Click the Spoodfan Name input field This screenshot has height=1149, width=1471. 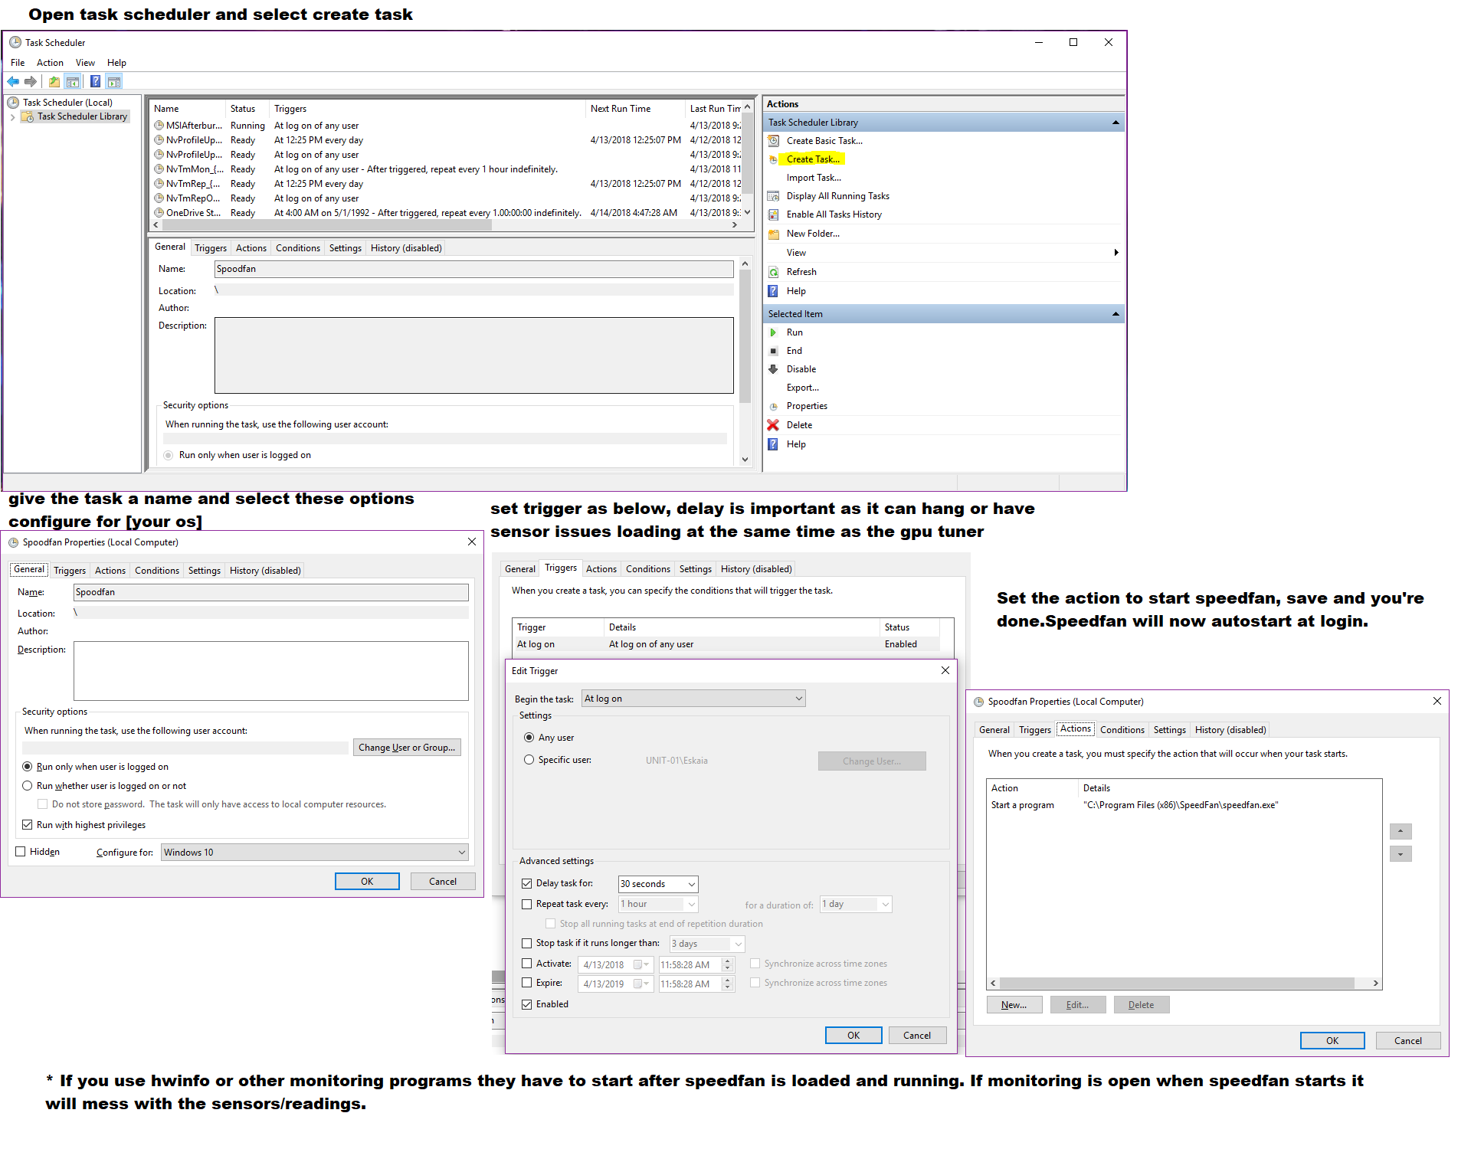pos(270,592)
